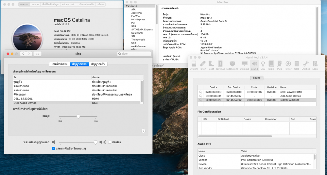Select Apple Pay in System Information sidebar
This screenshot has width=327, height=175.
click(137, 13)
